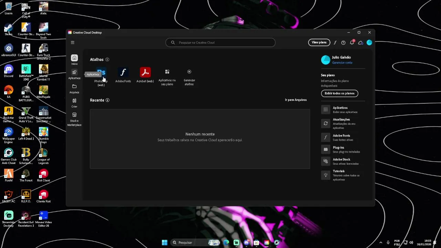Check the cloud sync status icon
Image resolution: width=441 pixels, height=248 pixels.
click(360, 42)
